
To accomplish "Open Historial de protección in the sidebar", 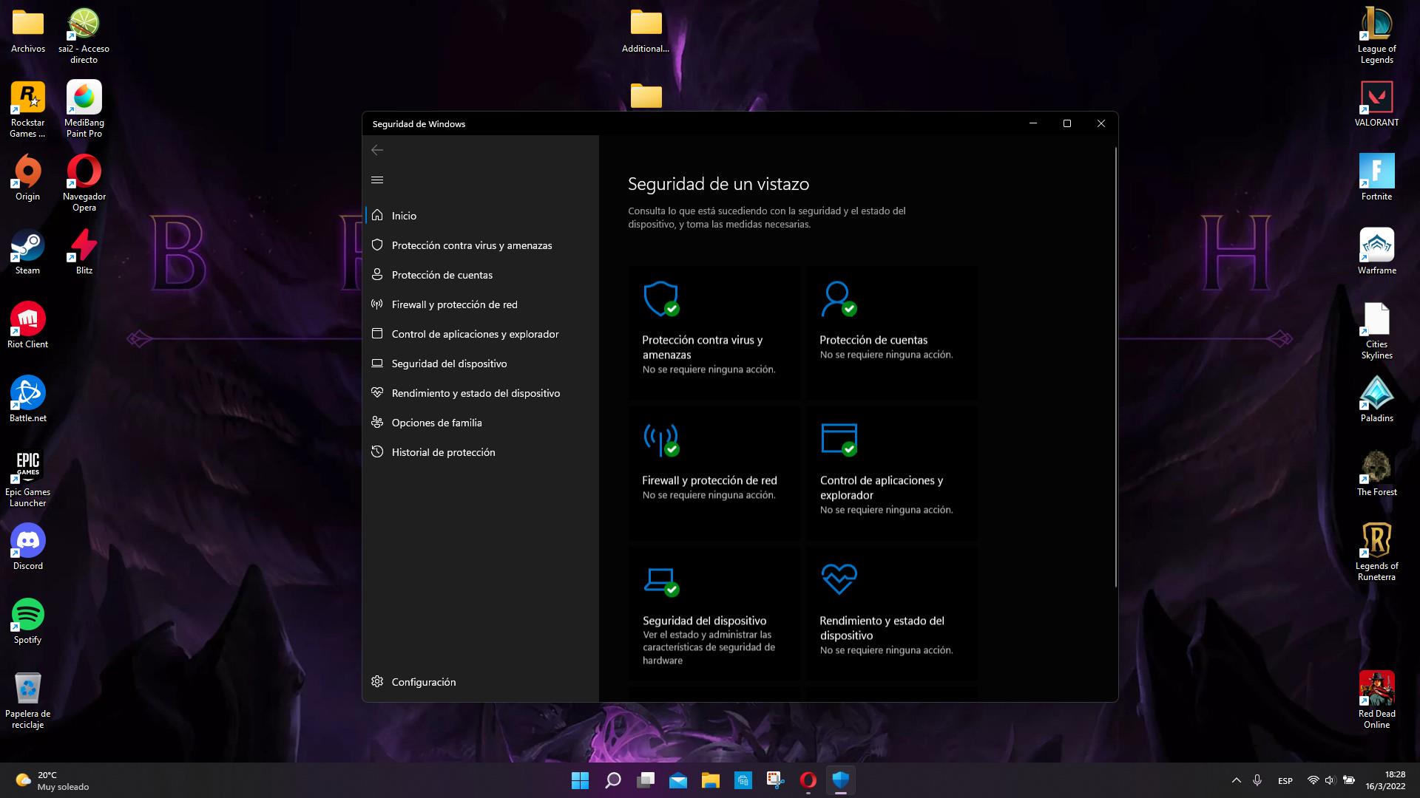I will [x=443, y=452].
